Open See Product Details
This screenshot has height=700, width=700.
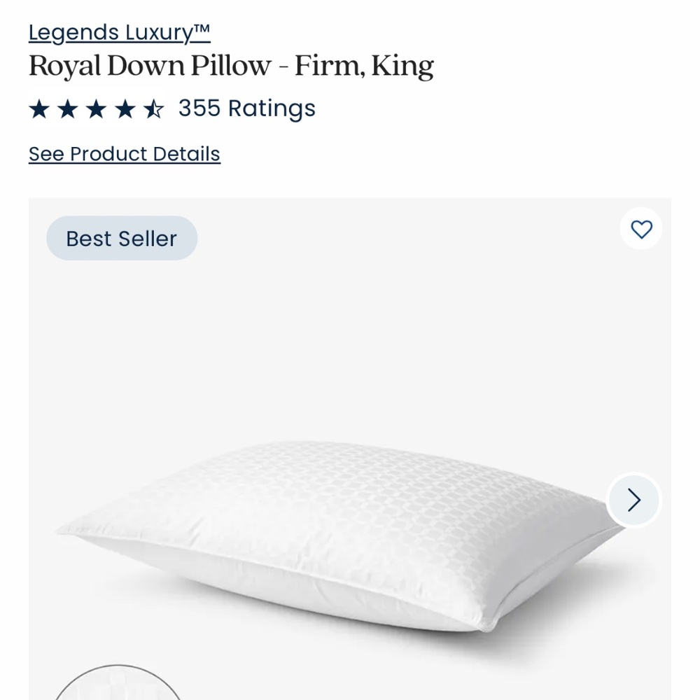click(124, 153)
